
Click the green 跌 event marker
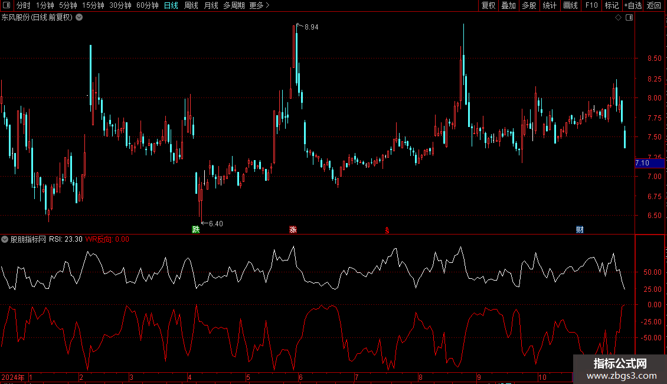[x=196, y=229]
